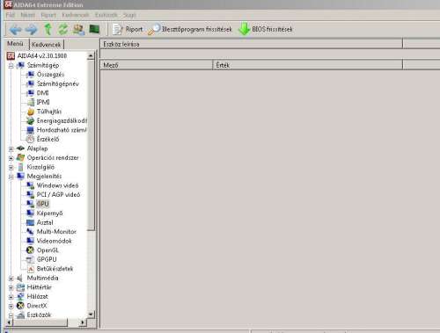The width and height of the screenshot is (440, 333).
Task: Sort by the Mező column header
Action: (x=157, y=65)
